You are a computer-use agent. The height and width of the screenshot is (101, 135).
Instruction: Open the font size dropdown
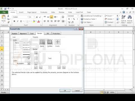point(34,17)
